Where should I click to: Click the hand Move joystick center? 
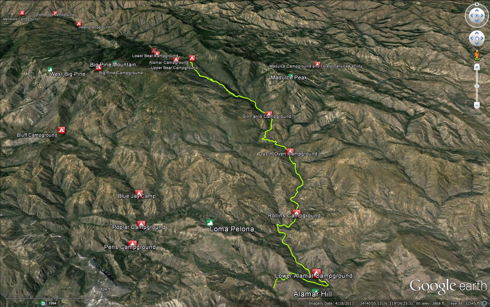(477, 38)
